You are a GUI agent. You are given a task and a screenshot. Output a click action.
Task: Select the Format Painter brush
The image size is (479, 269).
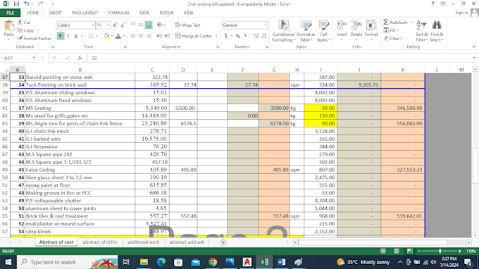coord(20,39)
